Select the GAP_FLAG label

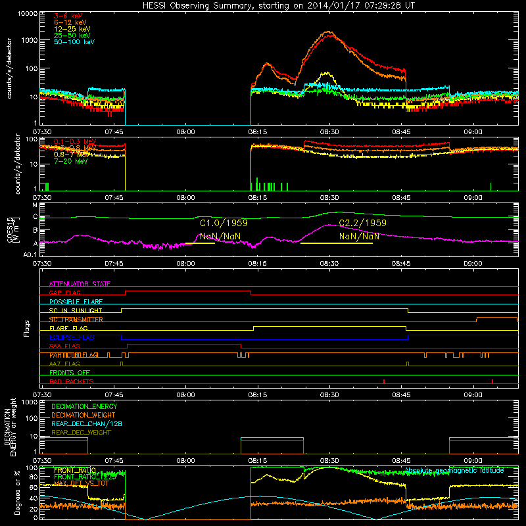pyautogui.click(x=64, y=293)
